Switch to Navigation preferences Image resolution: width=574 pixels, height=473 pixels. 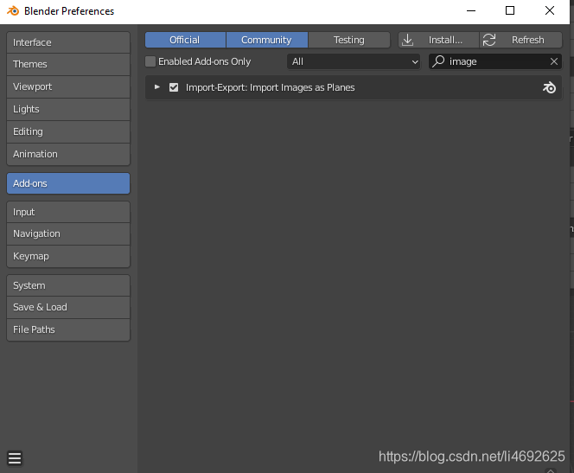[68, 233]
